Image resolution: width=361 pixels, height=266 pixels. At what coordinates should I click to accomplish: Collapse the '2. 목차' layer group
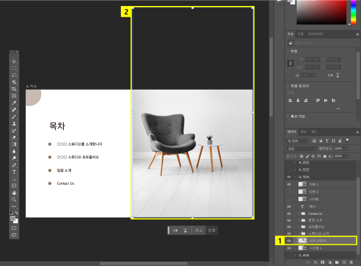point(295,177)
